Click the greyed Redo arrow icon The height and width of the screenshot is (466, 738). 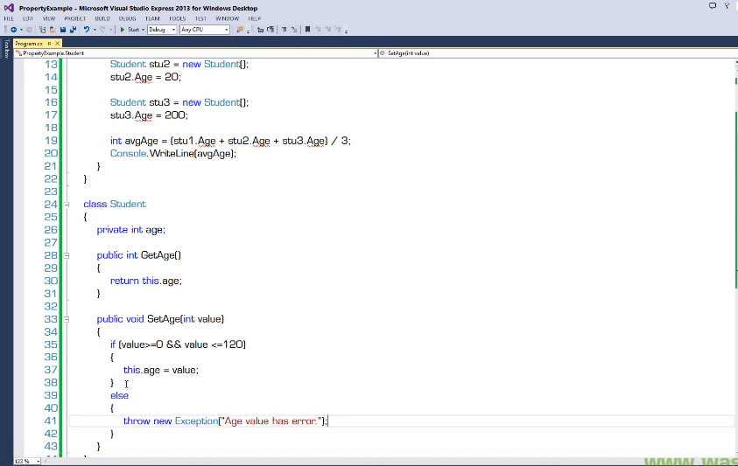tap(102, 30)
